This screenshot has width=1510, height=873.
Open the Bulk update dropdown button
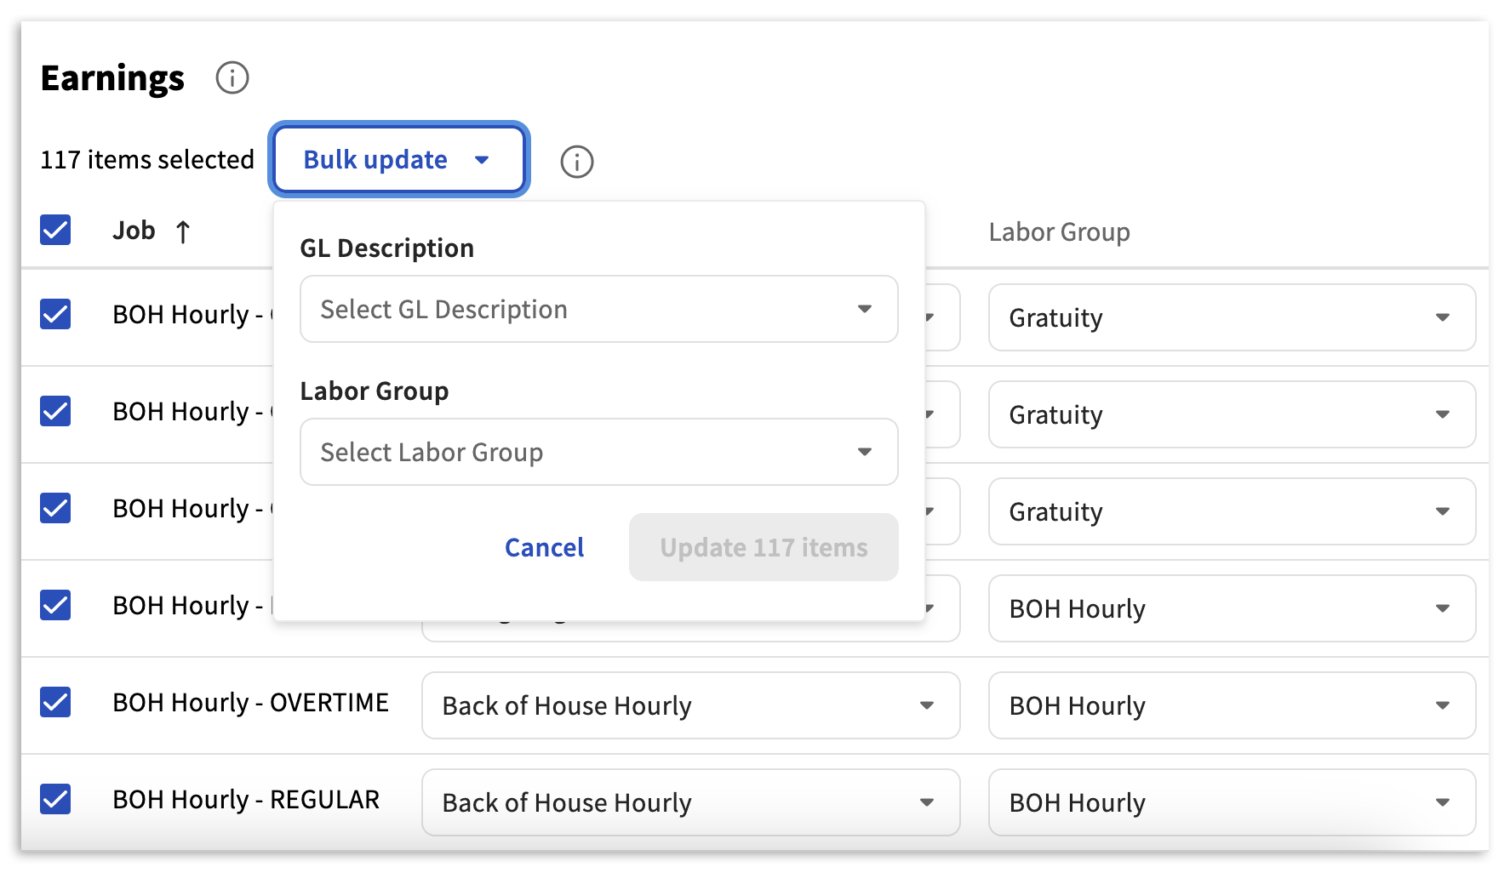[399, 160]
